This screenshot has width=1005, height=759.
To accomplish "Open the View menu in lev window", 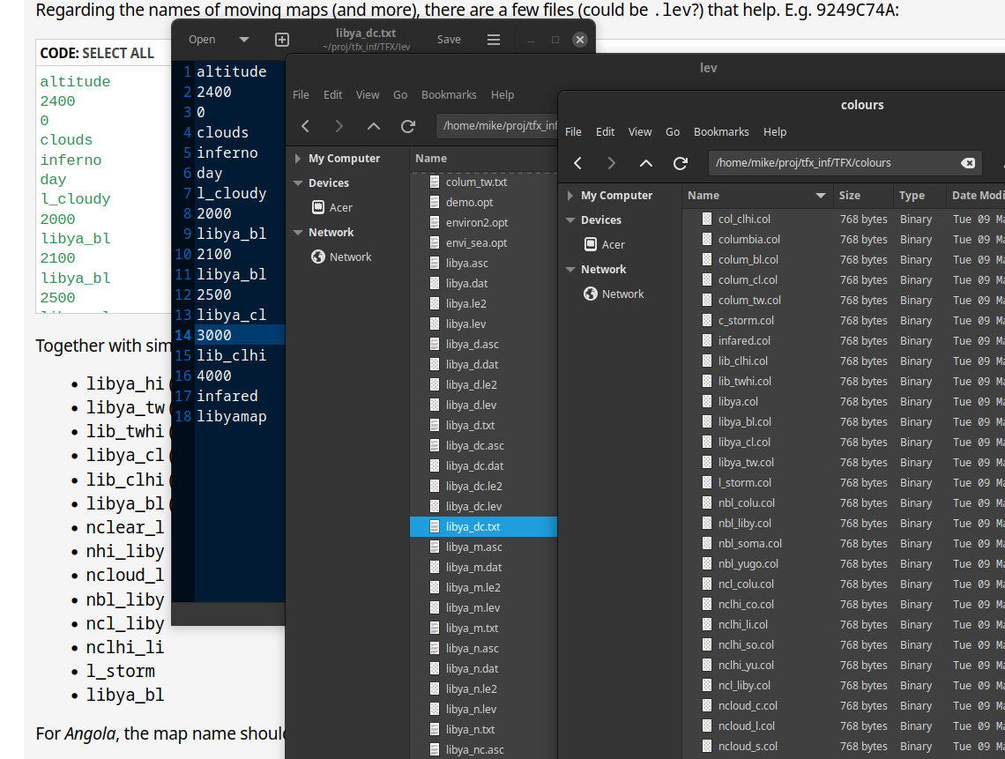I will (368, 94).
